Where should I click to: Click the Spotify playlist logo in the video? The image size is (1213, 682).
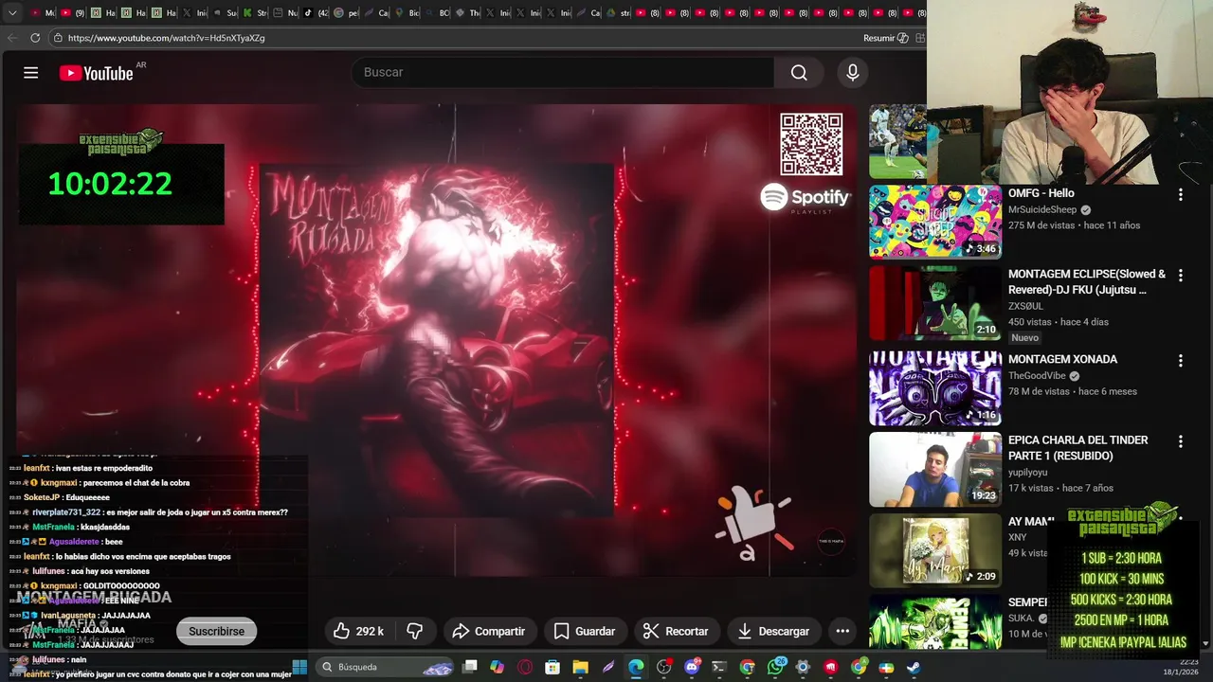point(806,199)
